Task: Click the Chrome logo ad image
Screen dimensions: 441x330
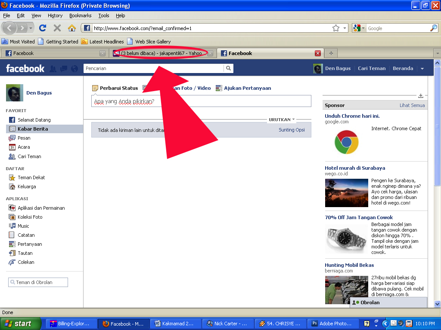Action: click(x=346, y=142)
